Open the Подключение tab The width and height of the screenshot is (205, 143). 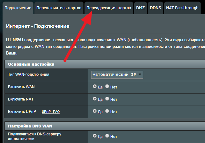(x=18, y=8)
